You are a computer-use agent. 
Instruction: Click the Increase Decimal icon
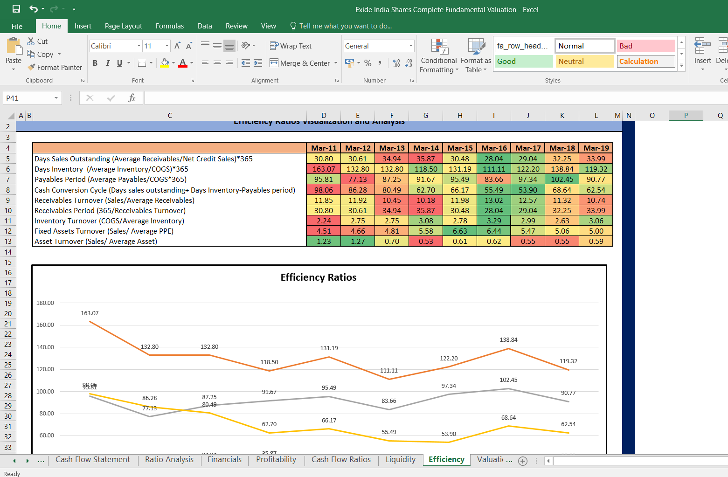point(396,63)
